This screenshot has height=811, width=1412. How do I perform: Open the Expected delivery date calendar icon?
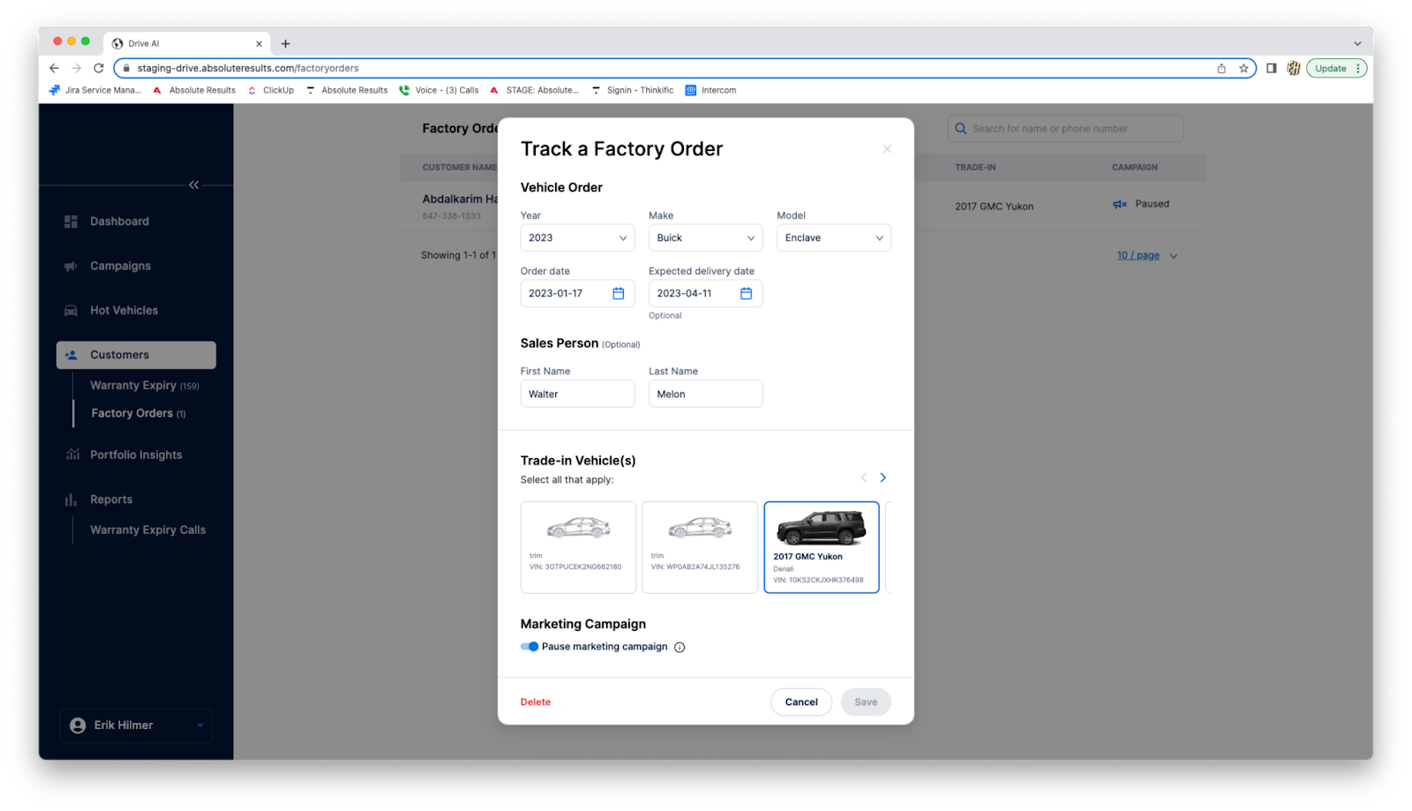click(x=746, y=294)
